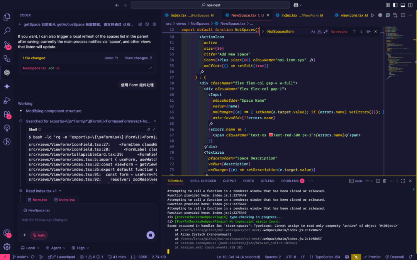Collapse the 'Read index.tsx +1' step
Screen dimensions: 417x260
pos(60,191)
